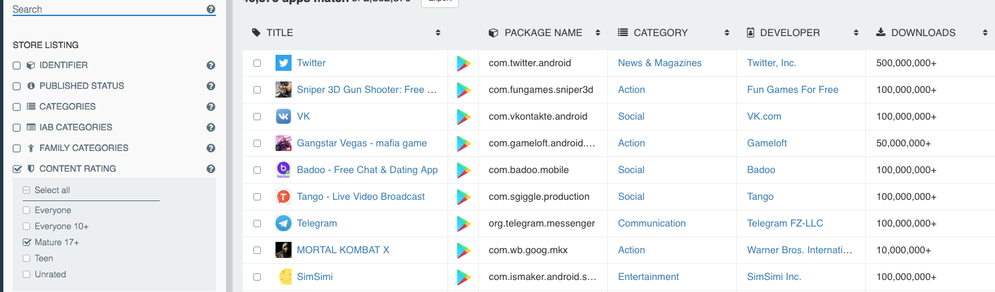Show help for IAB CATEGORIES filter

[x=211, y=128]
